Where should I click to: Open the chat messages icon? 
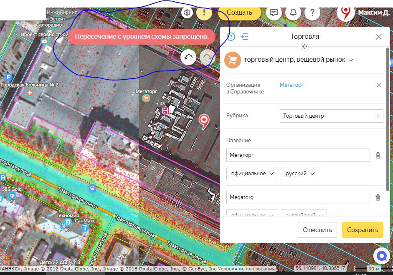click(274, 12)
